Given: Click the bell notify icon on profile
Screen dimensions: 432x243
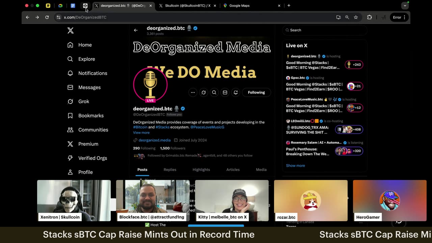Looking at the screenshot, I should pyautogui.click(x=236, y=92).
